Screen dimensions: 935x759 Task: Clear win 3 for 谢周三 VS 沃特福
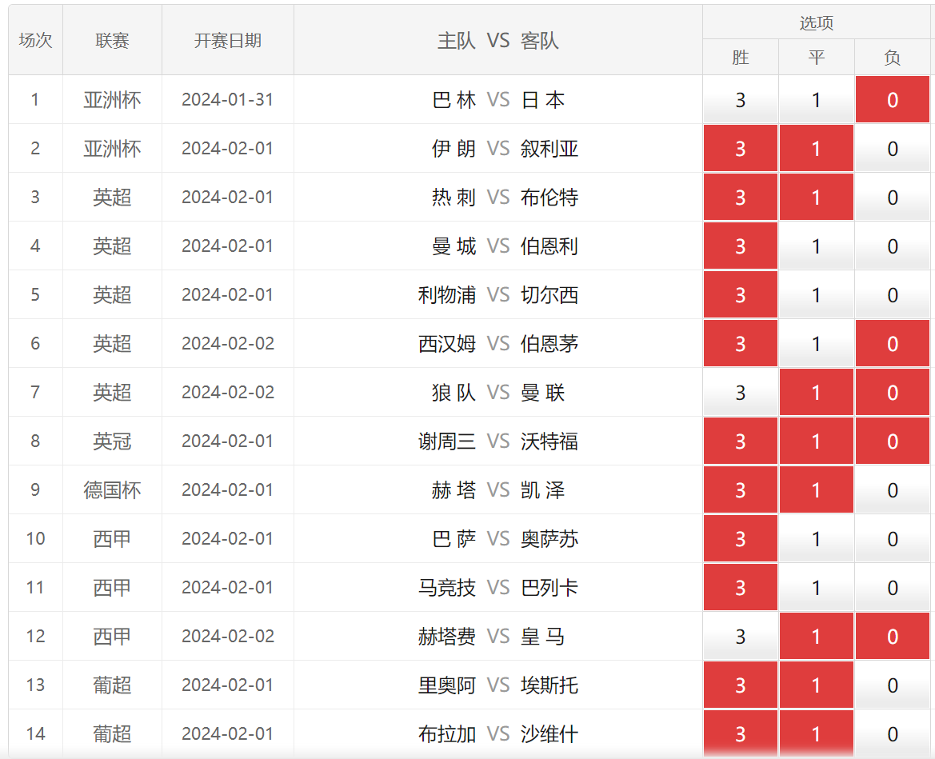tap(740, 441)
